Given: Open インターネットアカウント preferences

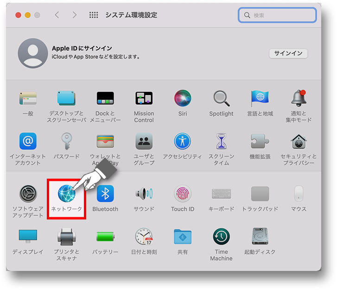Looking at the screenshot, I should pyautogui.click(x=28, y=141).
